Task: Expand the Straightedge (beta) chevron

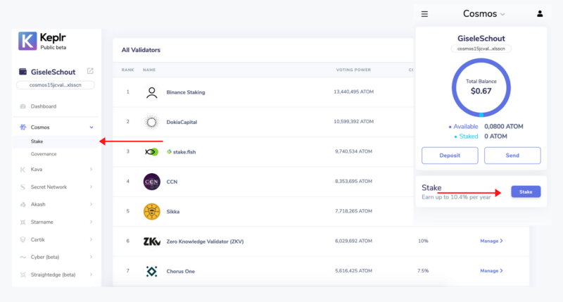Action: pos(91,275)
